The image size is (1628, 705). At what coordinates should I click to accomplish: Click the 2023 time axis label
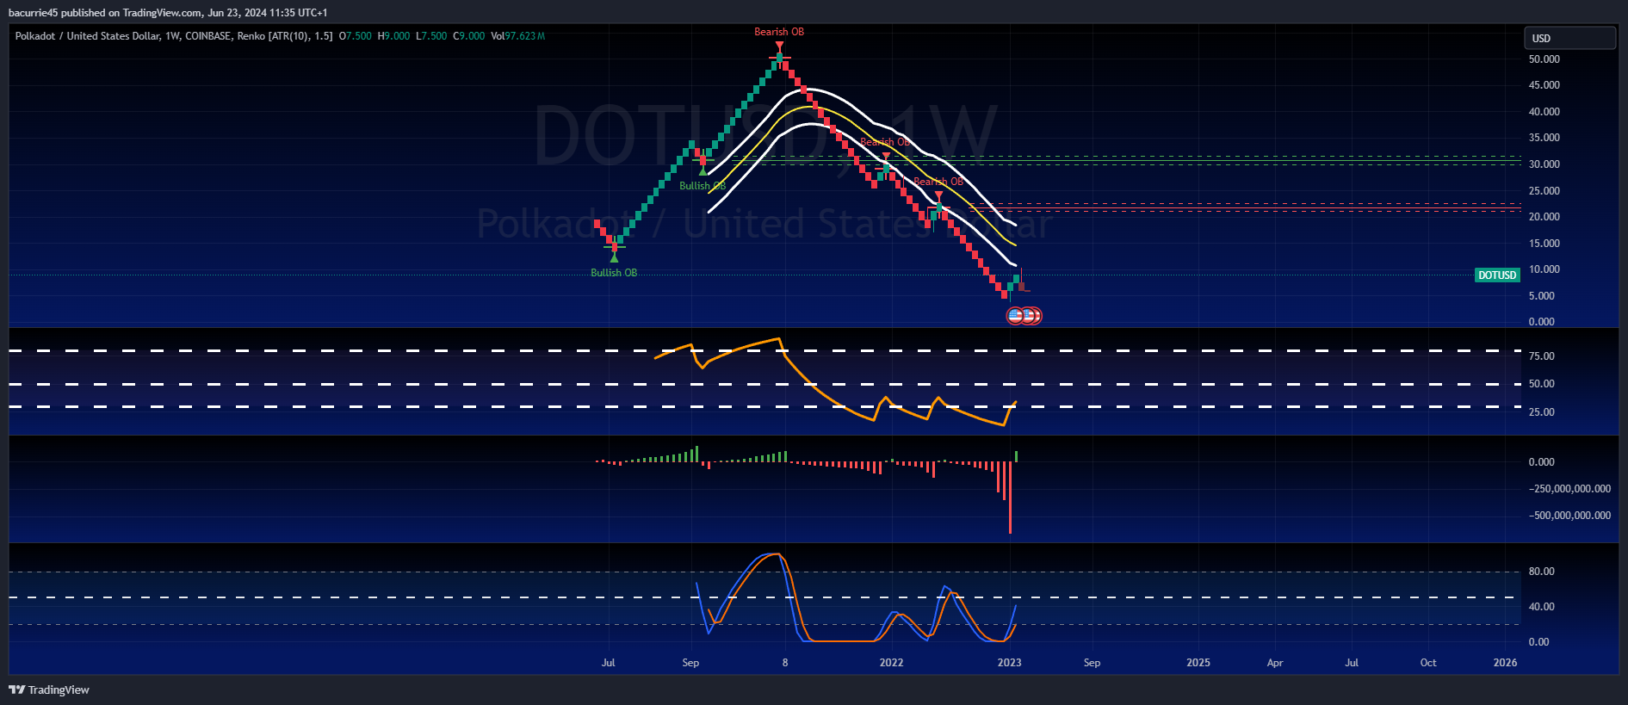1009,663
